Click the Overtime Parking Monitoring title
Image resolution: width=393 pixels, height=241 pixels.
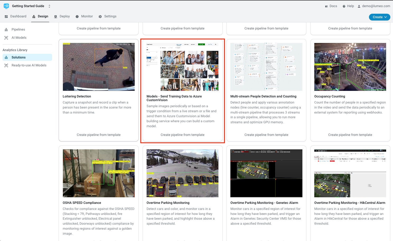point(168,203)
